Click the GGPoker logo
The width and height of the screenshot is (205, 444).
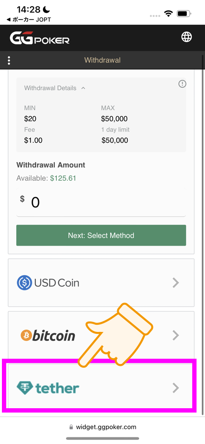tap(40, 38)
